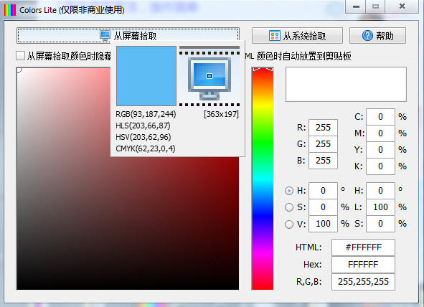Click the V field showing 100
The width and height of the screenshot is (424, 307).
323,224
